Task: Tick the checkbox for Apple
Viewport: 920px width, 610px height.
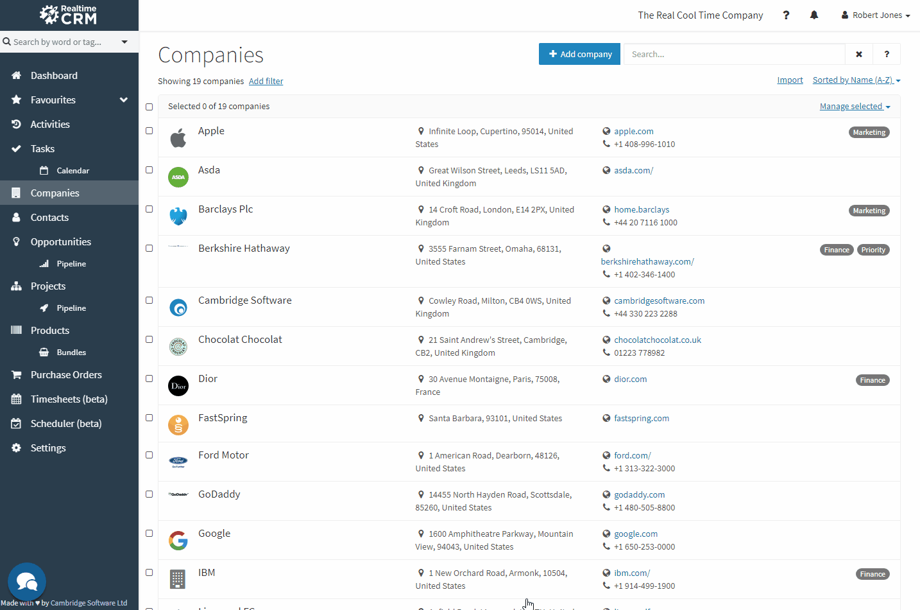Action: pos(149,131)
